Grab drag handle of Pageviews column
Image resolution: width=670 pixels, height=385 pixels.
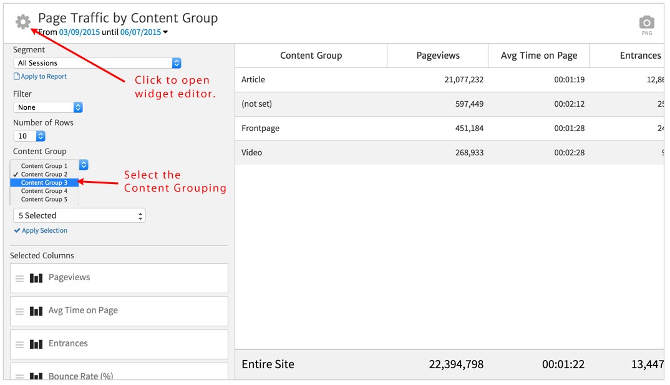tap(19, 278)
